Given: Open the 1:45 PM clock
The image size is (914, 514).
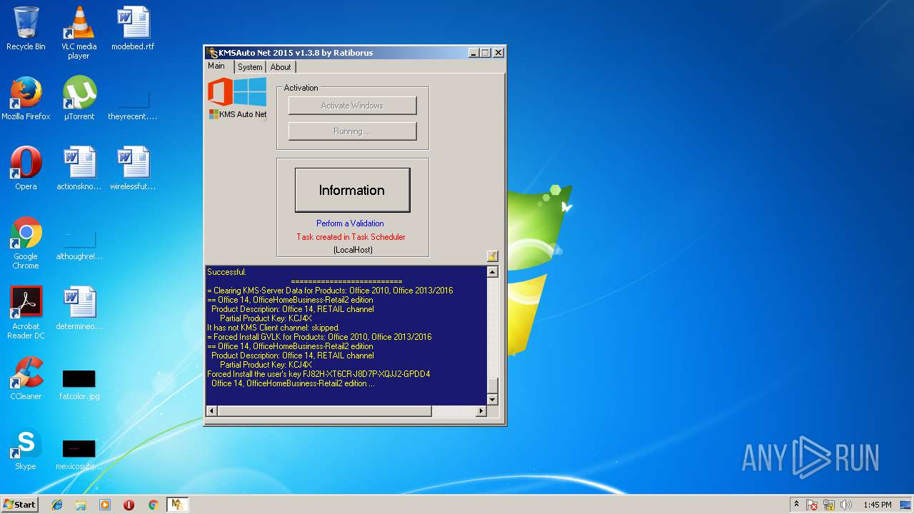Looking at the screenshot, I should point(878,505).
